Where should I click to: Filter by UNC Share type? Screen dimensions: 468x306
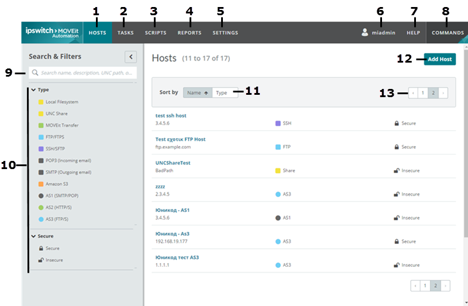(x=53, y=114)
